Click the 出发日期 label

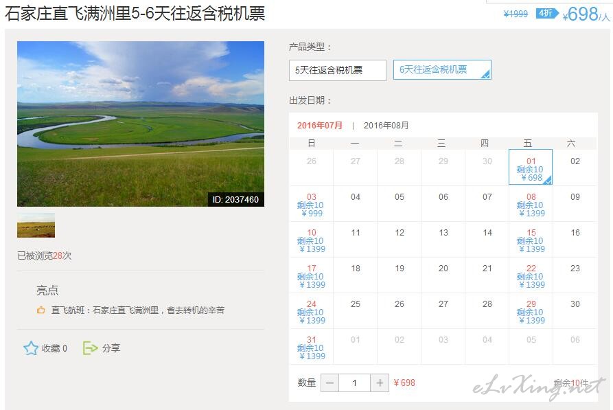(310, 100)
